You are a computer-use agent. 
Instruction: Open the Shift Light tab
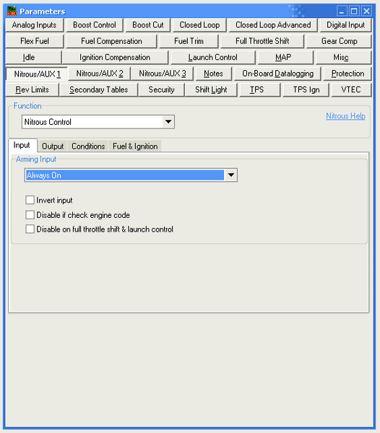coord(211,89)
